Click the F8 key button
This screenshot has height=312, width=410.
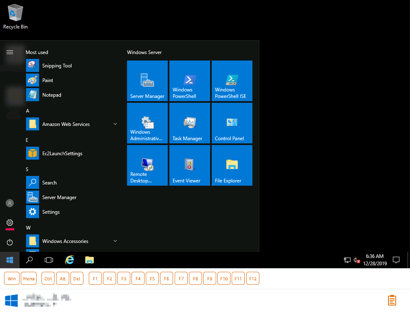pyautogui.click(x=195, y=279)
